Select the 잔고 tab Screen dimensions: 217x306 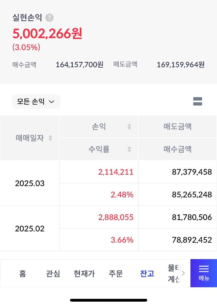tap(147, 273)
